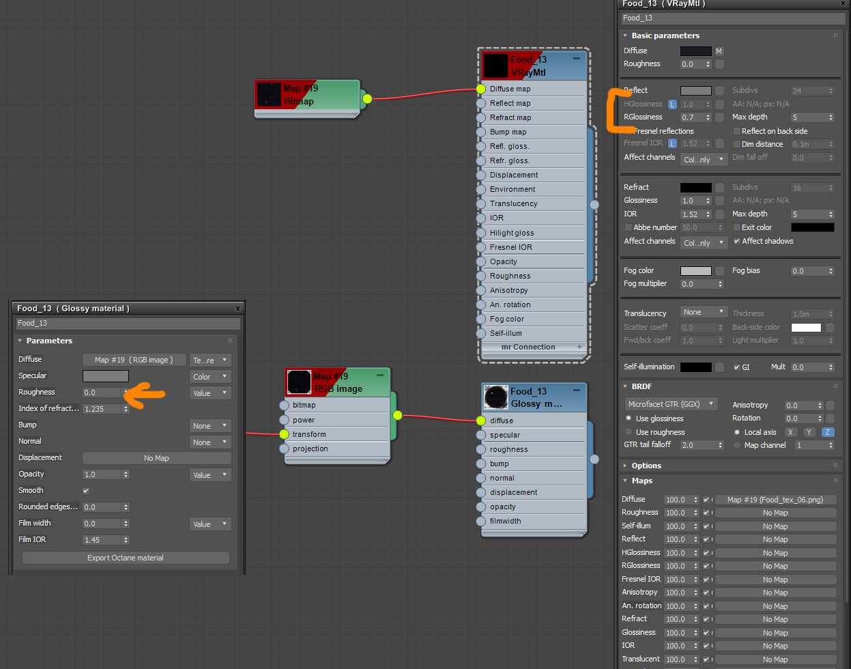
Task: Collapse the Basic parameters rollout
Action: click(x=626, y=35)
